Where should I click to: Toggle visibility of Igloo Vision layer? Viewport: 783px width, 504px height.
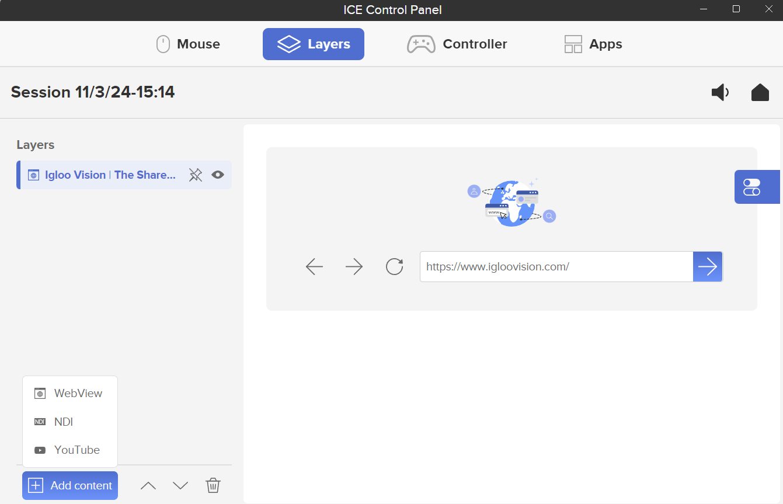pyautogui.click(x=218, y=175)
